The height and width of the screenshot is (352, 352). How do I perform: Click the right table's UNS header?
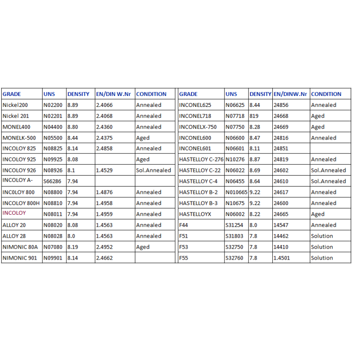(236, 94)
